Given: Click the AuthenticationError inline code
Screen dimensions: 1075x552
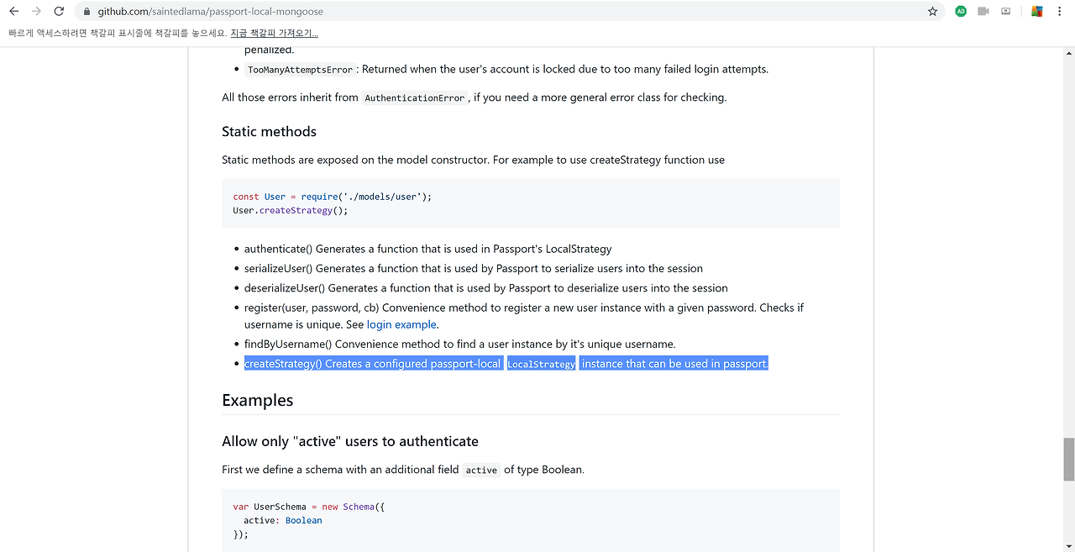Looking at the screenshot, I should 415,97.
